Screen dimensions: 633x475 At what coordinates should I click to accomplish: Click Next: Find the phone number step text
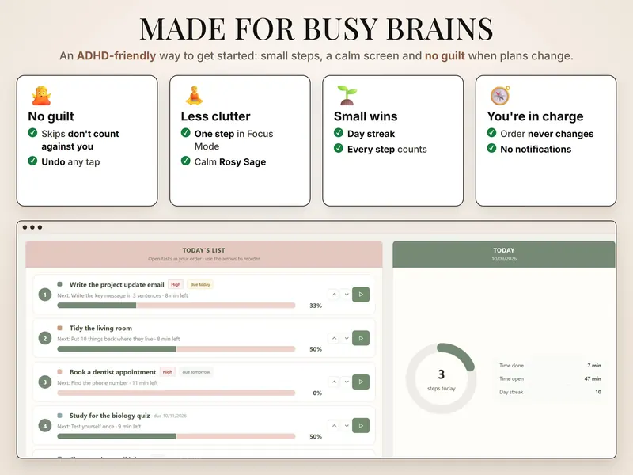[x=108, y=383]
